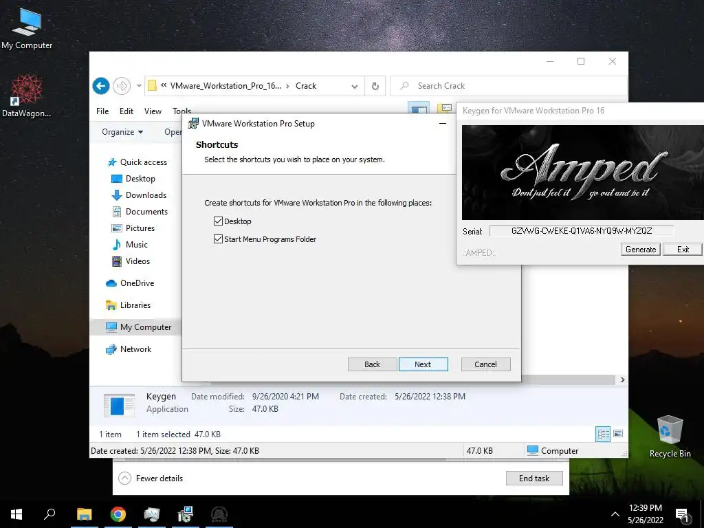This screenshot has width=704, height=528.
Task: Click Keygen application thumbnail in details pane
Action: pos(118,405)
